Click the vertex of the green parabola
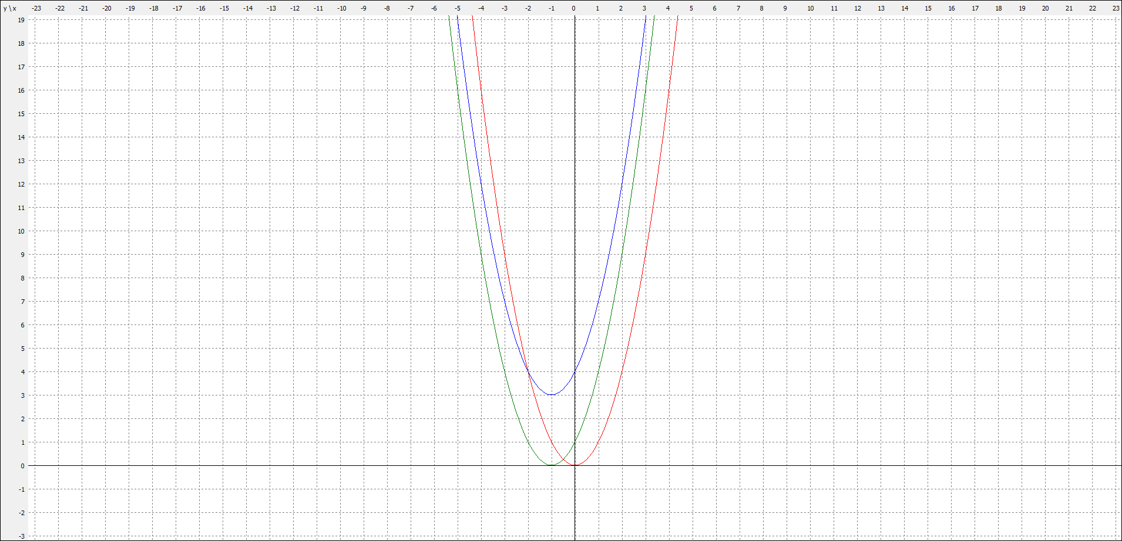 [x=551, y=465]
